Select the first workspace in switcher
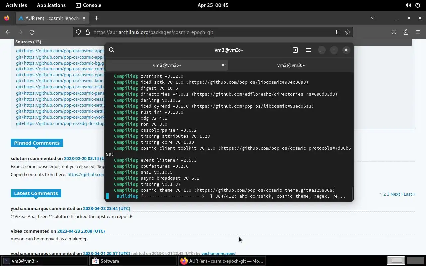The image size is (426, 266). (x=396, y=261)
